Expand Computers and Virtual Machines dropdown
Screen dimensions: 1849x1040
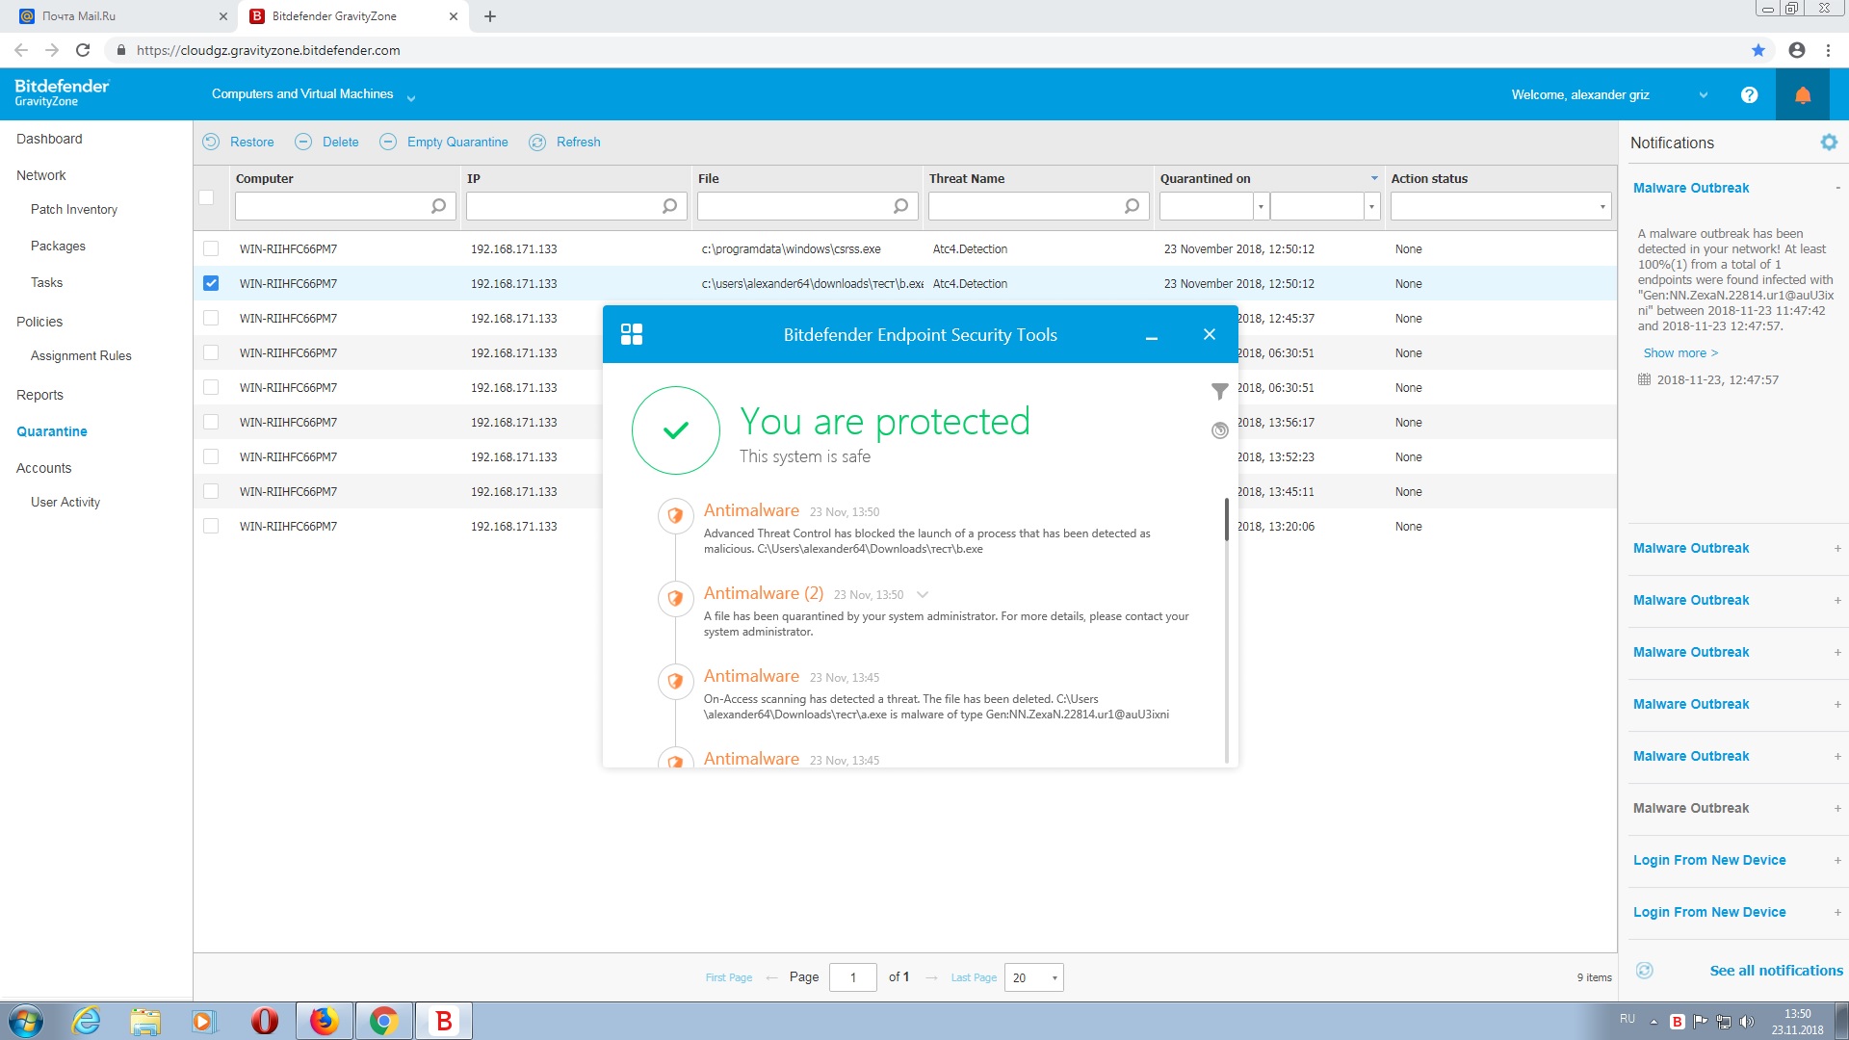coord(411,98)
